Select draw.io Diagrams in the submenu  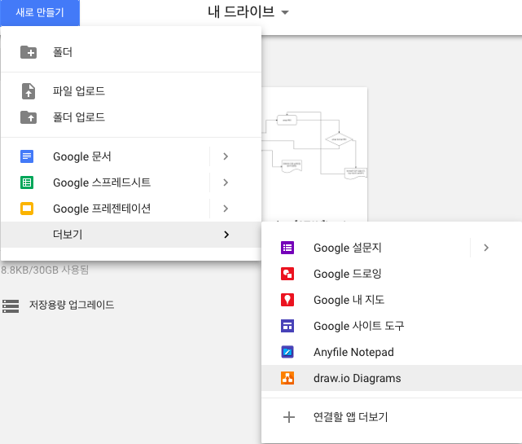[x=392, y=378]
